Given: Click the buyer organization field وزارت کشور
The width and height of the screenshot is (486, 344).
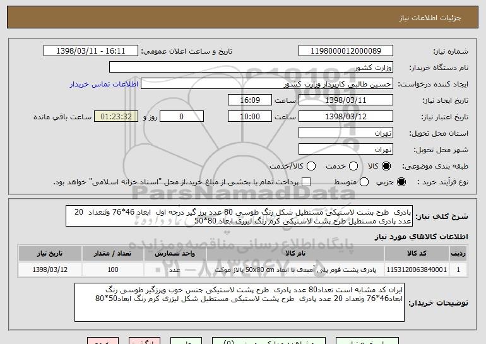Looking at the screenshot, I should 251,68.
